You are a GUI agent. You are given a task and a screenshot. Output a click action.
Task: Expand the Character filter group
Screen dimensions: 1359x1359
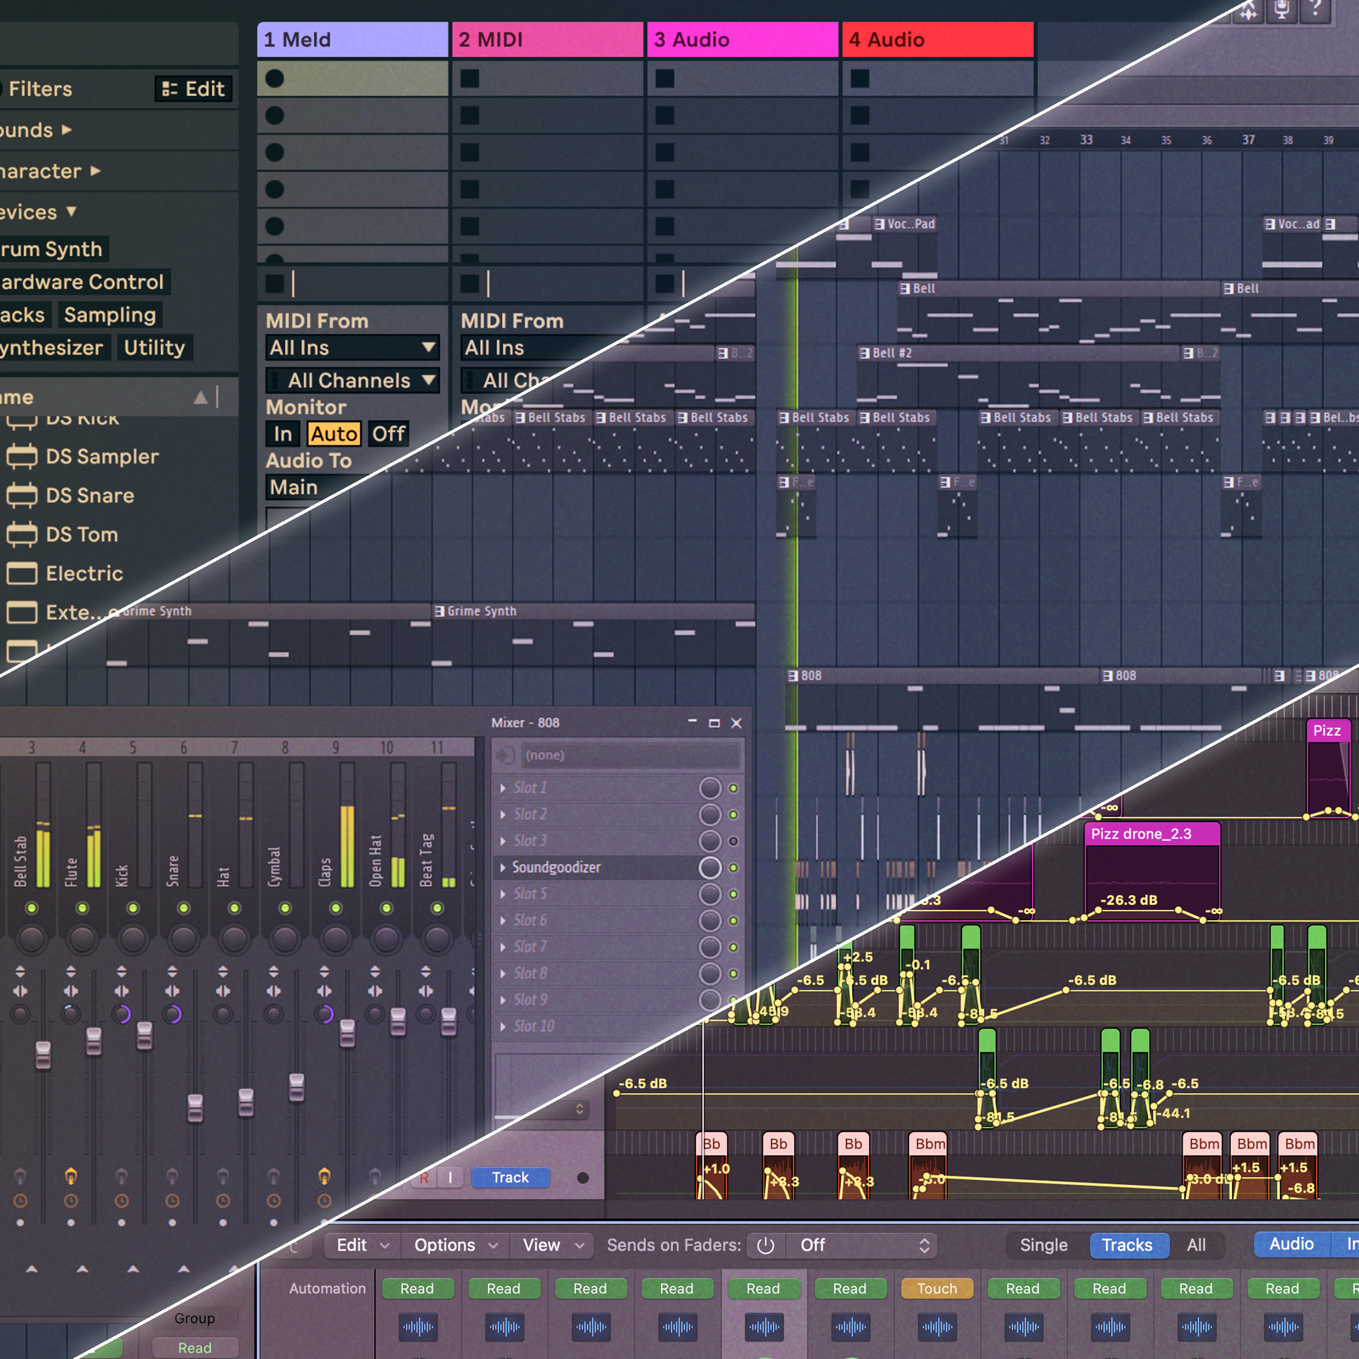96,170
